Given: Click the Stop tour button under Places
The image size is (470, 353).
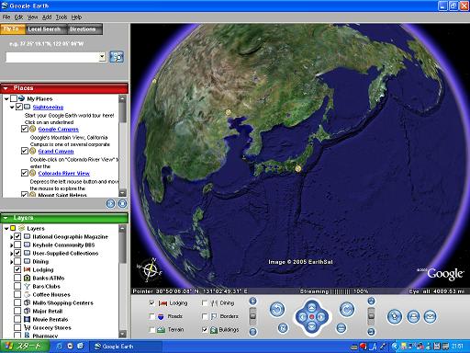Looking at the screenshot, I should click(122, 204).
